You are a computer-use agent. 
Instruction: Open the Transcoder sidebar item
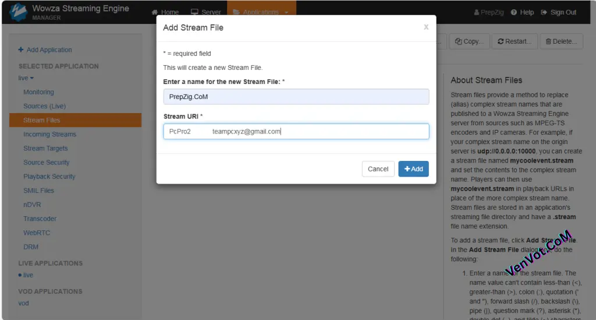pos(40,219)
